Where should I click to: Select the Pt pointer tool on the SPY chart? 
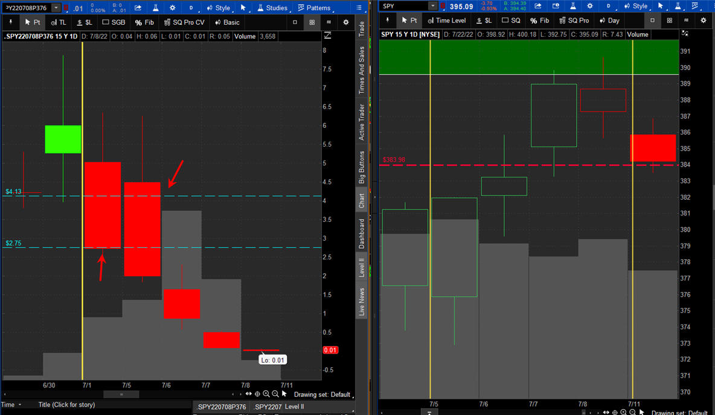(409, 20)
